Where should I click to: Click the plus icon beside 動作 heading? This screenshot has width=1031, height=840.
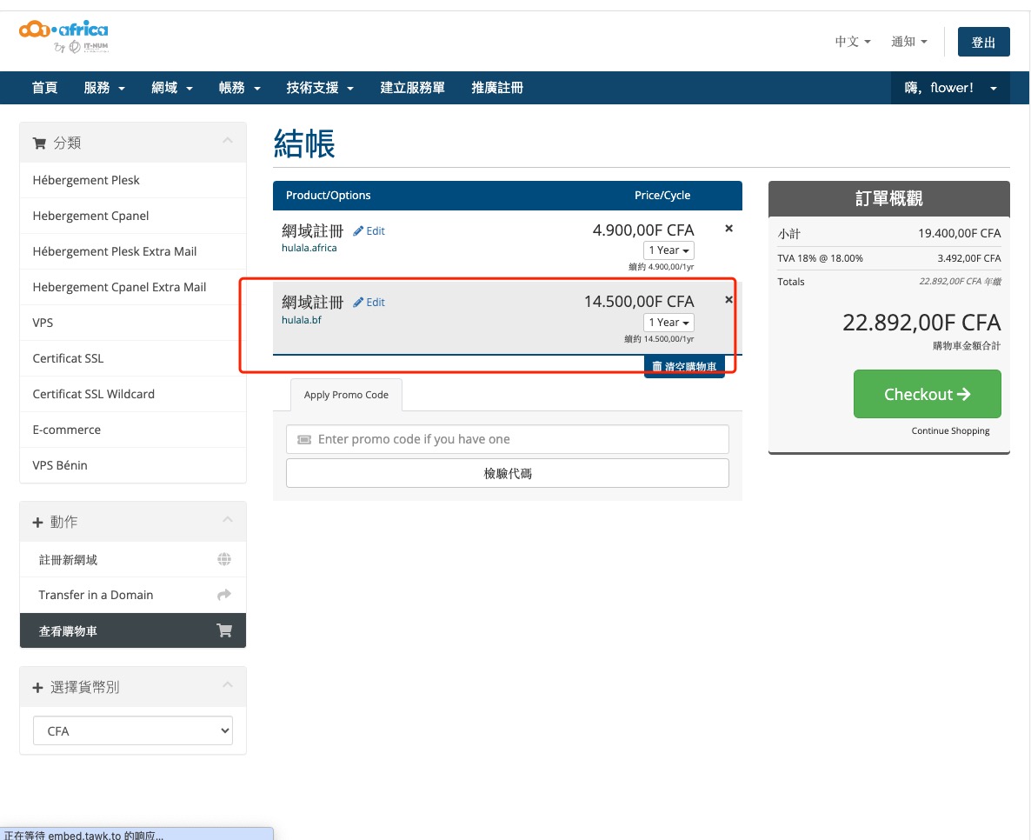point(37,523)
